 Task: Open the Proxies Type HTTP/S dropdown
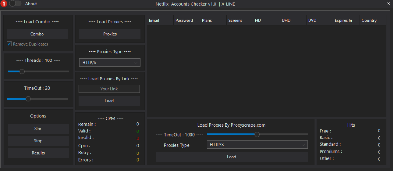click(x=110, y=62)
